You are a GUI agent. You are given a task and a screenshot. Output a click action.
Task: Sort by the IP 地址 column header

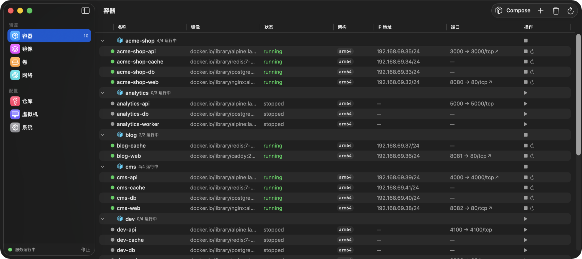click(384, 27)
